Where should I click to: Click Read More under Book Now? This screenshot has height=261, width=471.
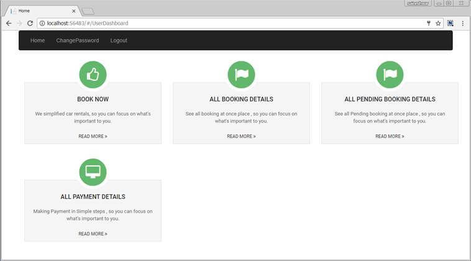coord(93,136)
